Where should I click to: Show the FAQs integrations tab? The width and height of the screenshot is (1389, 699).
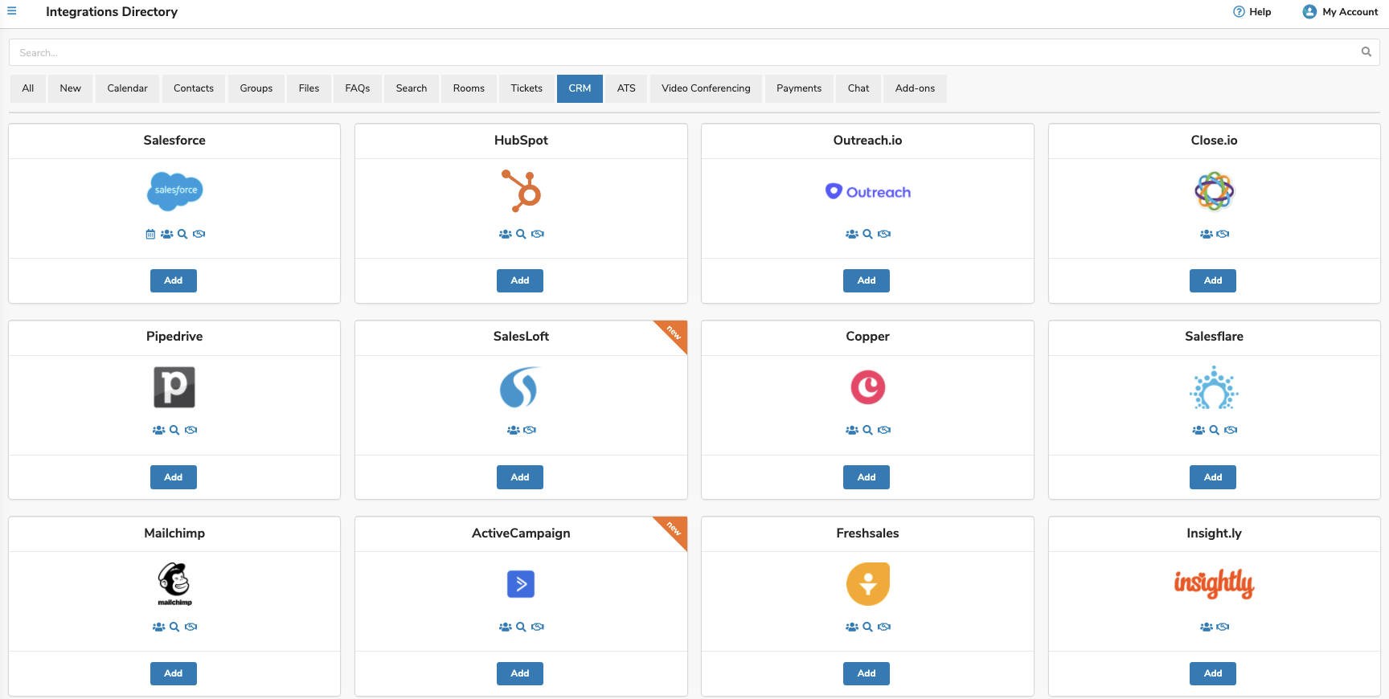pos(358,88)
